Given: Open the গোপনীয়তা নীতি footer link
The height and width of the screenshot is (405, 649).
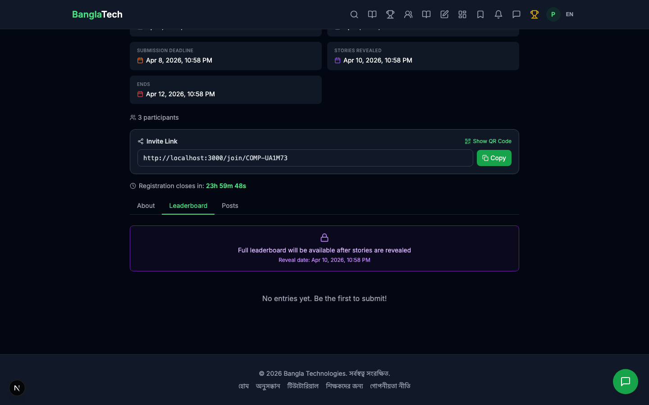Looking at the screenshot, I should click(x=390, y=386).
